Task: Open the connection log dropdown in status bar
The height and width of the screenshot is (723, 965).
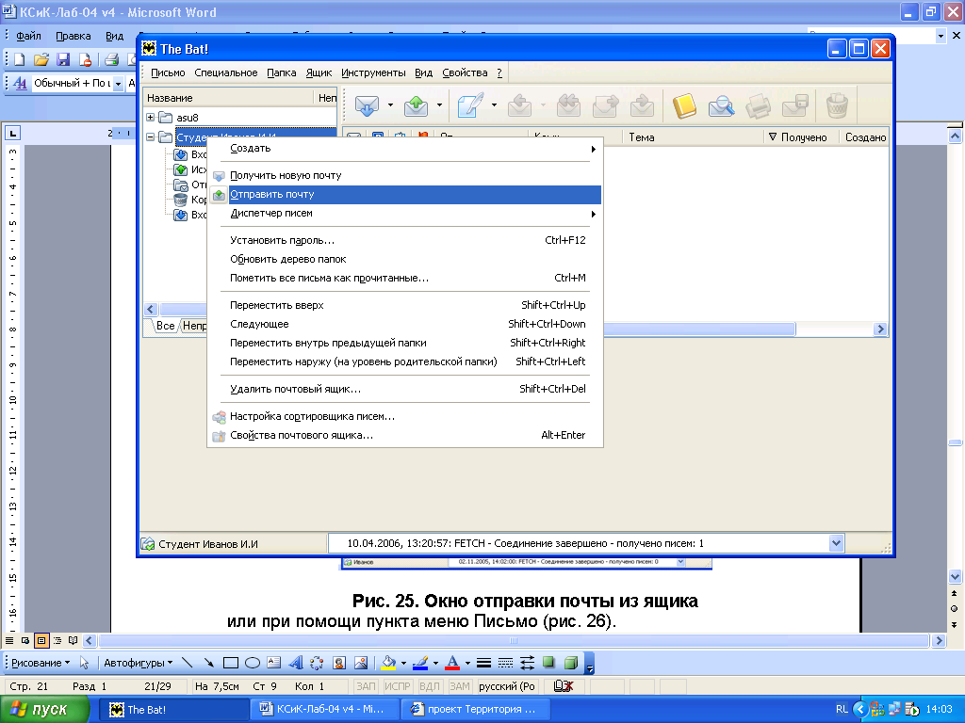Action: point(836,543)
